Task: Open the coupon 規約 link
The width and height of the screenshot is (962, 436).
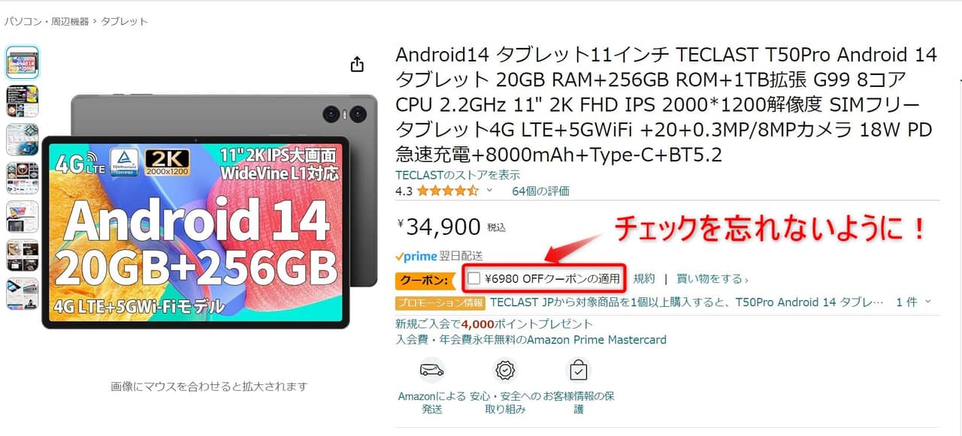Action: coord(644,279)
